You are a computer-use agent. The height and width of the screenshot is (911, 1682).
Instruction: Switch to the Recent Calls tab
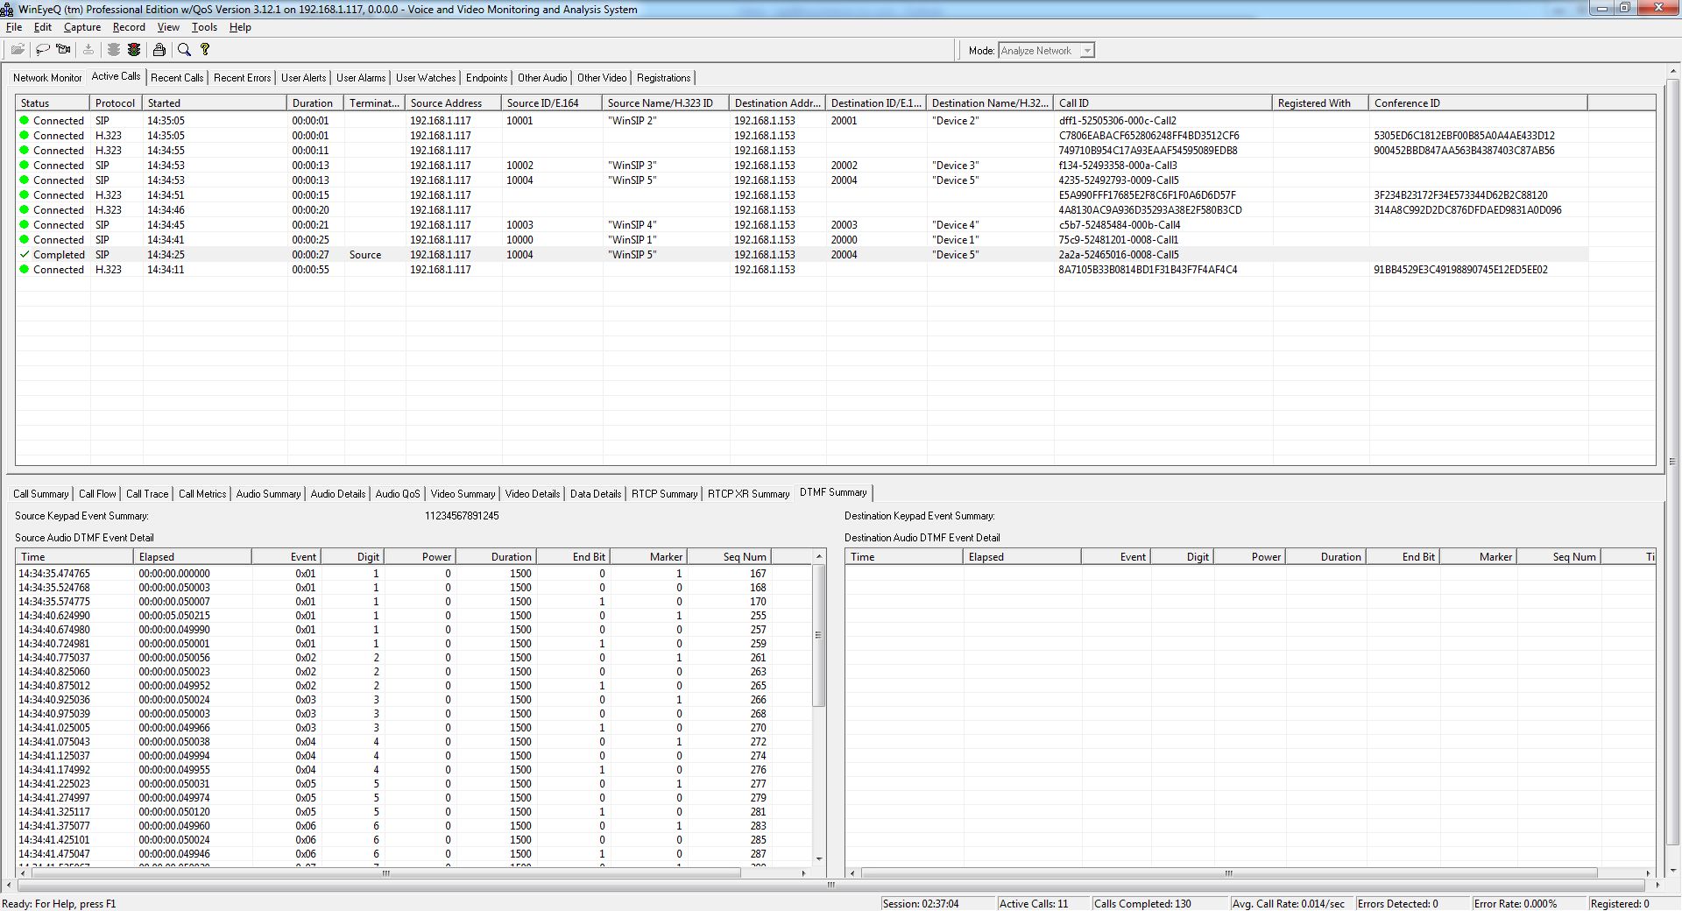click(x=177, y=78)
